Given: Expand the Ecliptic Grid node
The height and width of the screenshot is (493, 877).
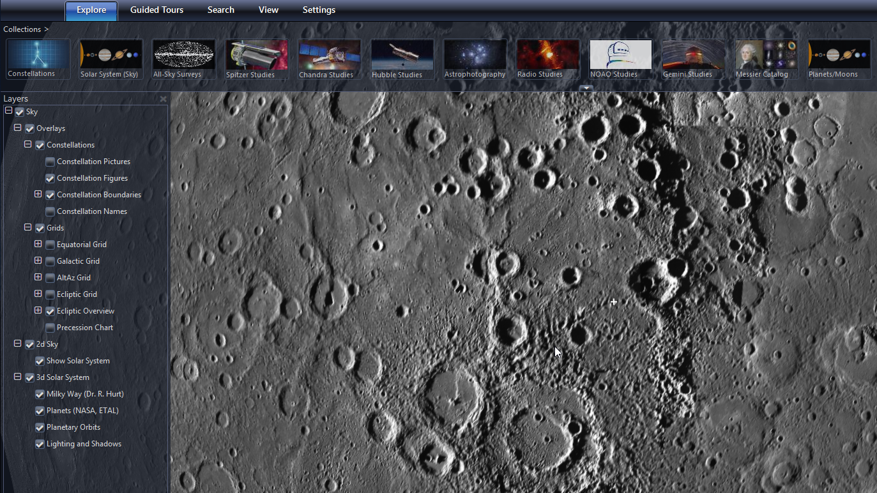Looking at the screenshot, I should [x=38, y=294].
